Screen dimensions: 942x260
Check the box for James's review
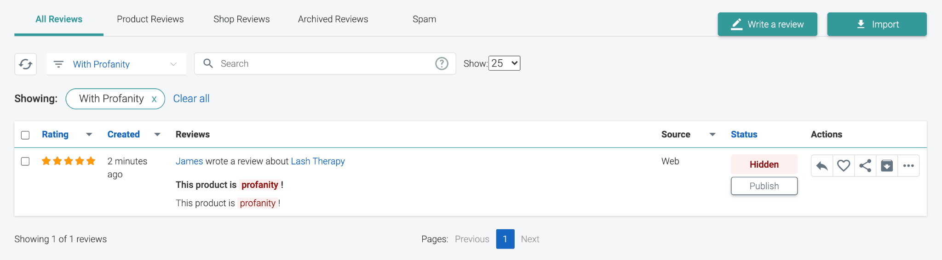click(25, 161)
